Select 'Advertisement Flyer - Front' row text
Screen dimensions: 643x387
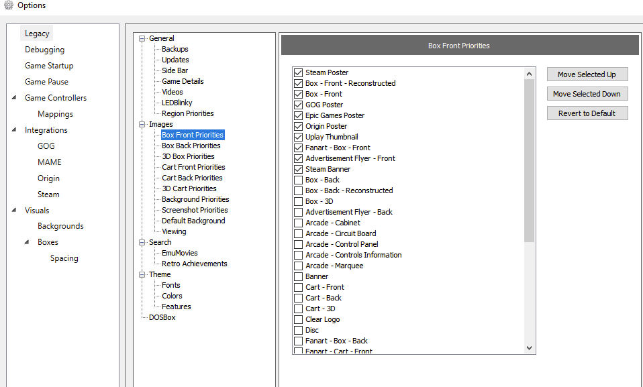click(350, 158)
